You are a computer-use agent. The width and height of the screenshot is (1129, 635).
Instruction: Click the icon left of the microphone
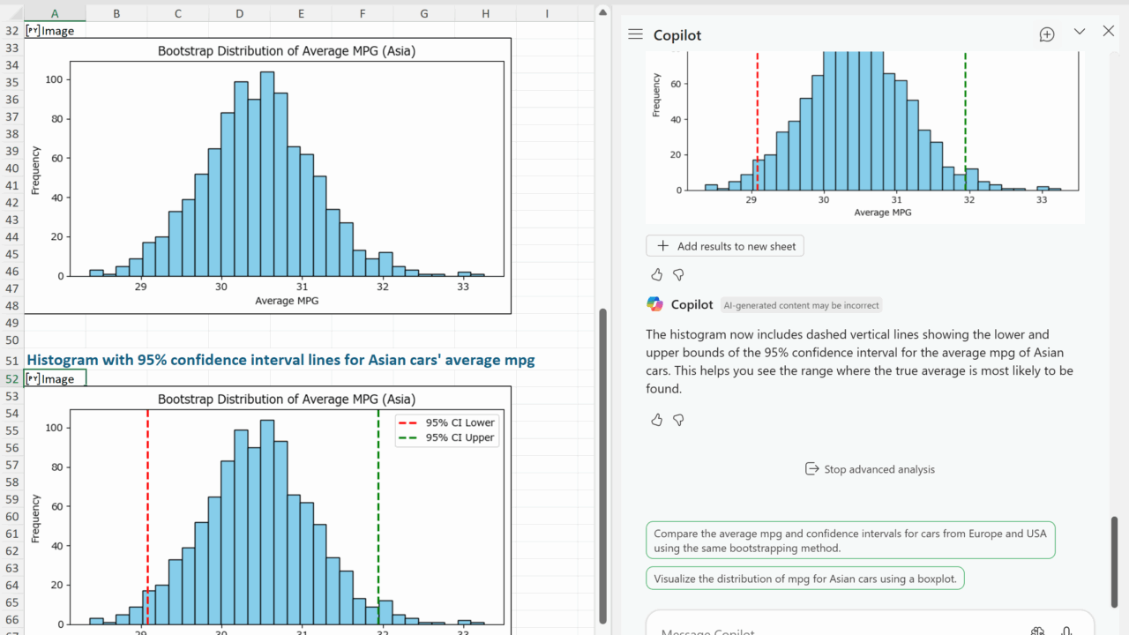click(1037, 630)
